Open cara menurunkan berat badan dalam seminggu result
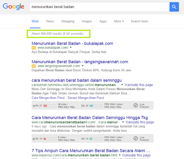This screenshot has width=184, height=159. tap(77, 80)
